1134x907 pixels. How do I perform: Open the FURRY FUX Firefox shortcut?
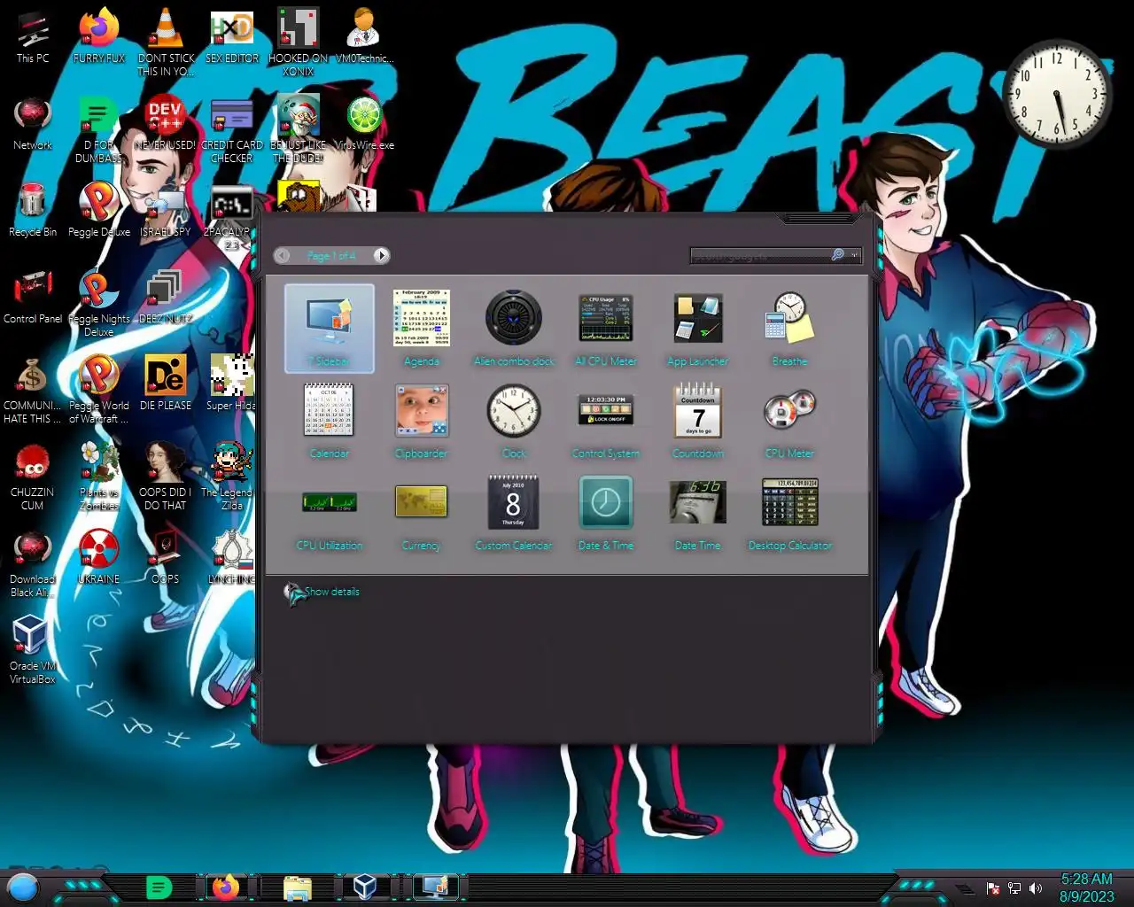pyautogui.click(x=99, y=36)
